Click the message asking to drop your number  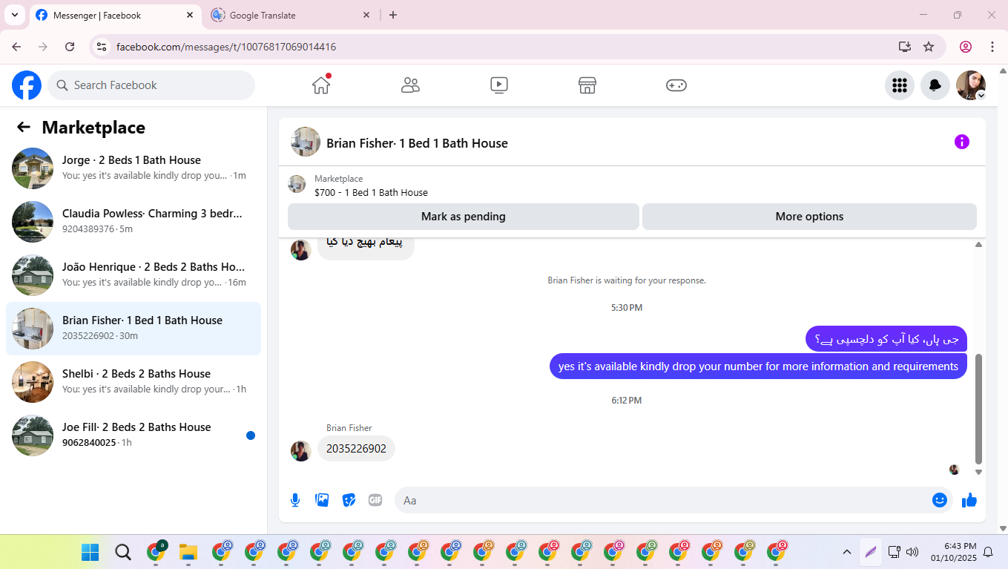pos(758,366)
